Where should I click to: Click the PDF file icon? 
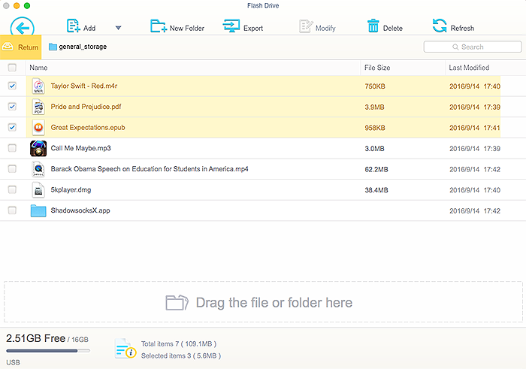click(x=38, y=107)
